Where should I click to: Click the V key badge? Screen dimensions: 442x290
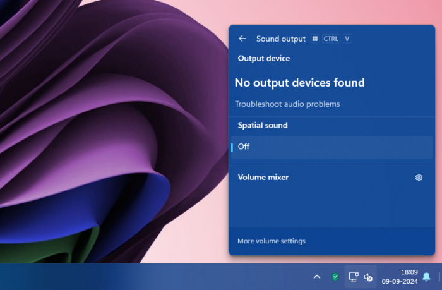coord(347,39)
